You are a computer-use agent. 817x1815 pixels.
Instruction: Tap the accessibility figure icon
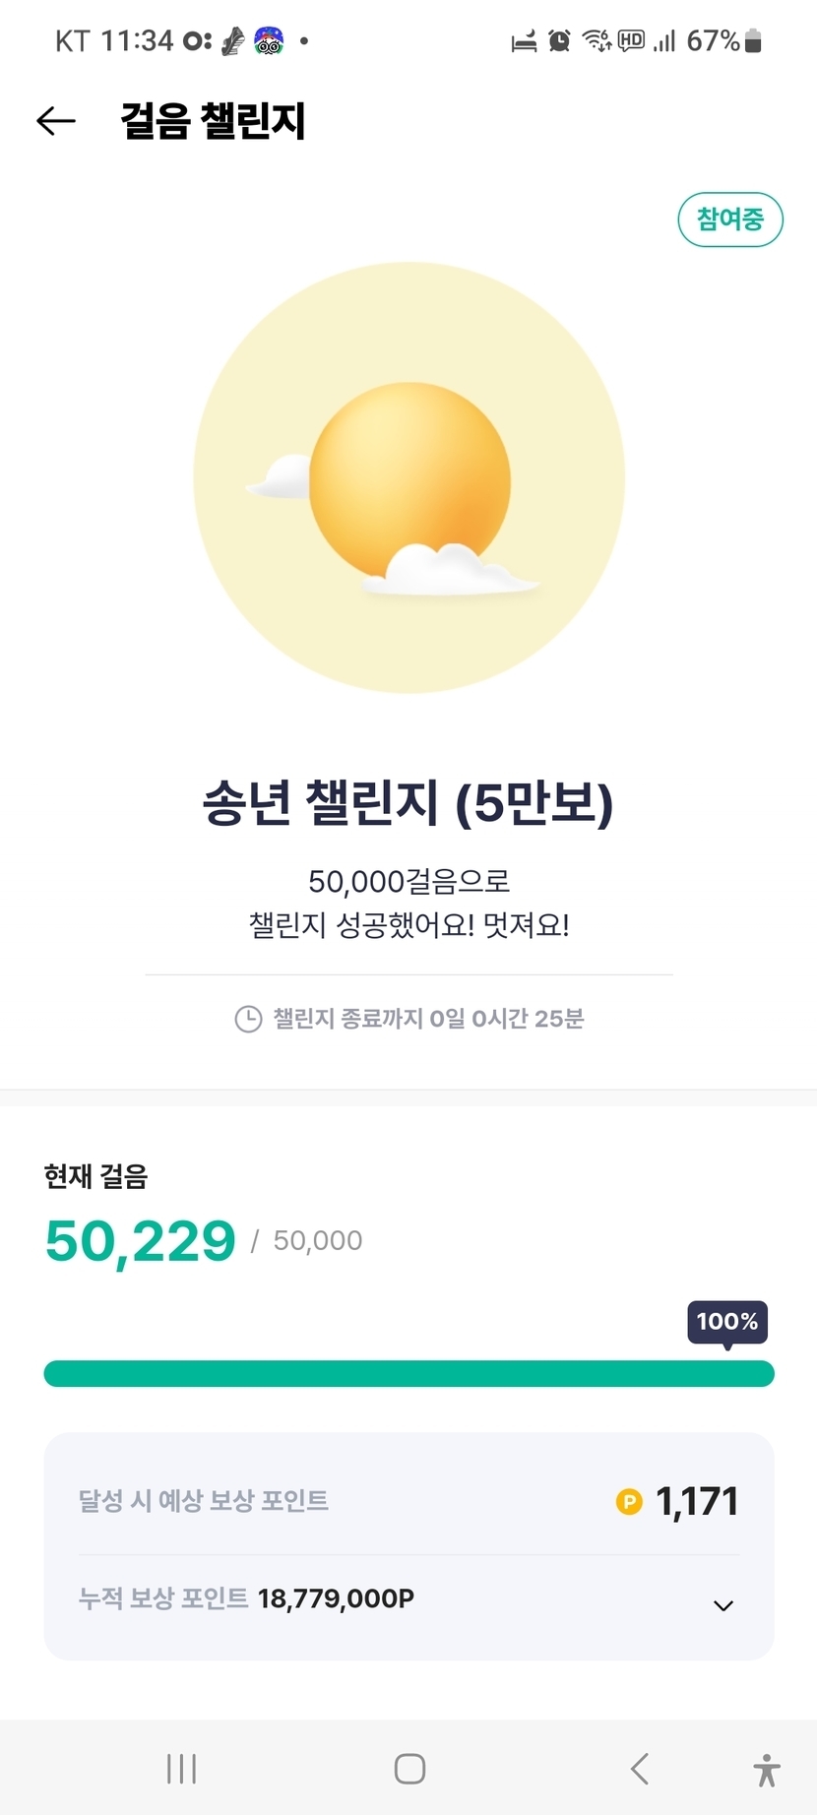point(767,1770)
